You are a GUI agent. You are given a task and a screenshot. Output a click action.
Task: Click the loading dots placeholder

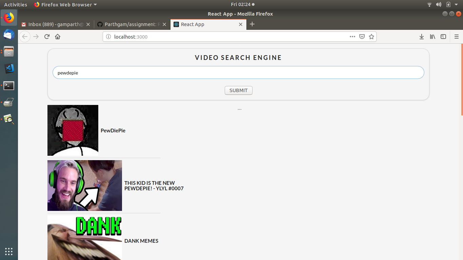coord(239,109)
